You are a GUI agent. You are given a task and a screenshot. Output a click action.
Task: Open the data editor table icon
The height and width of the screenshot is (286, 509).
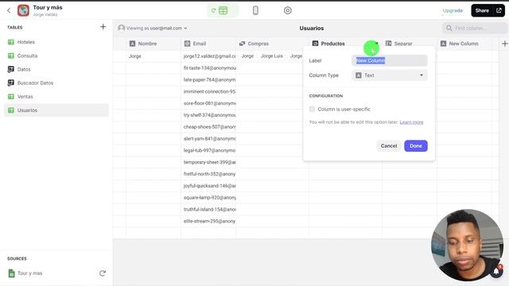[x=223, y=10]
